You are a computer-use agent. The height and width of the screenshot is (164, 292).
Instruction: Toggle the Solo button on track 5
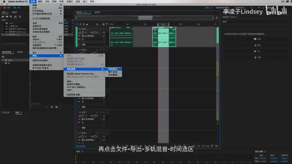pyautogui.click(x=100, y=112)
